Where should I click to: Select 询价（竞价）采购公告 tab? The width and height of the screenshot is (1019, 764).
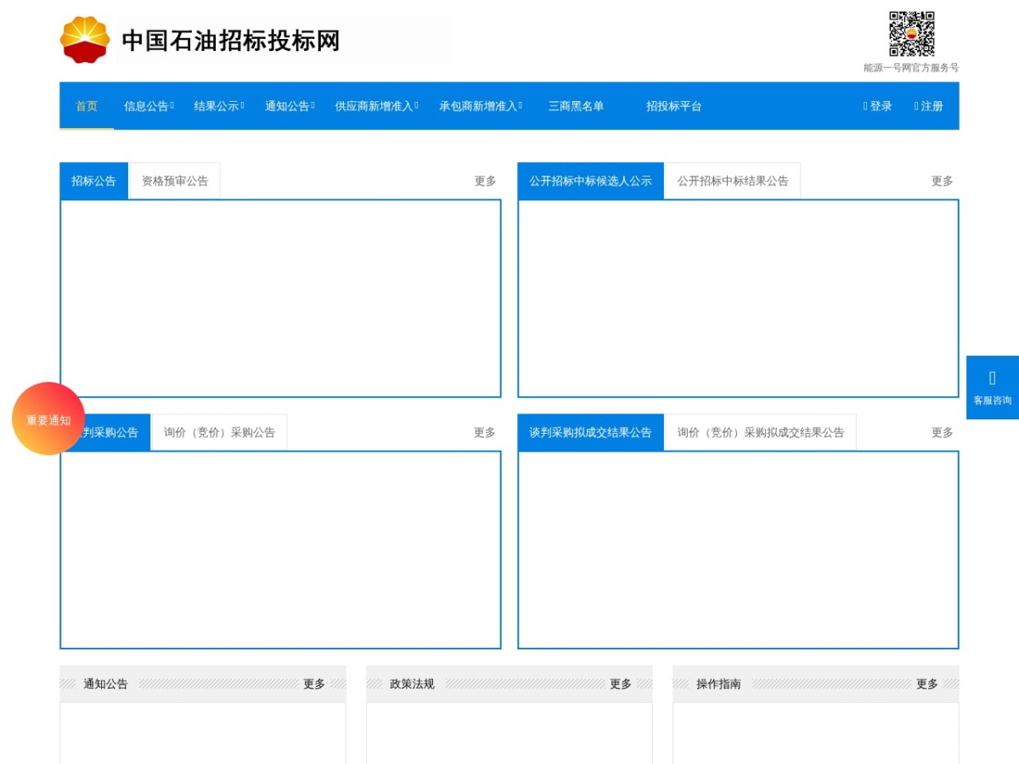click(x=219, y=432)
